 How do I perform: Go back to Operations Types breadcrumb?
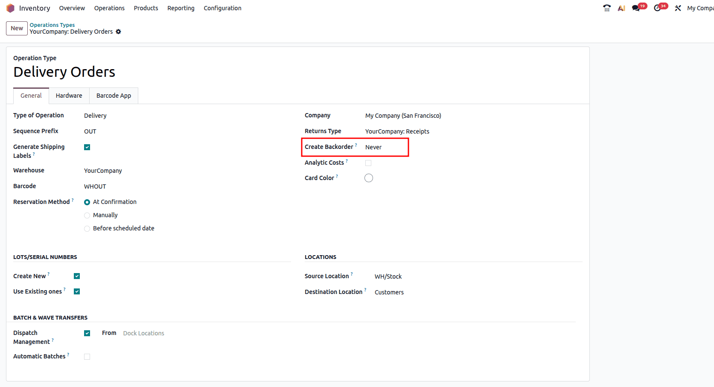(52, 25)
